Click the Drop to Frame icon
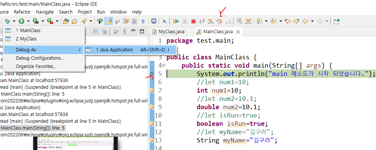The height and width of the screenshot is (150, 376). pyautogui.click(x=240, y=22)
